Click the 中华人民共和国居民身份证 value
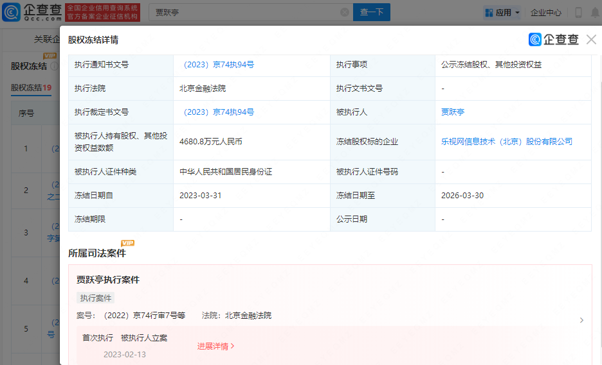This screenshot has width=602, height=365. pyautogui.click(x=226, y=172)
